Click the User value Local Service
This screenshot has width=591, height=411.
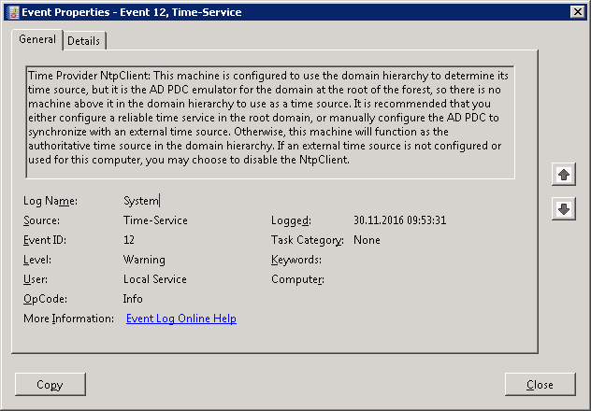click(154, 279)
